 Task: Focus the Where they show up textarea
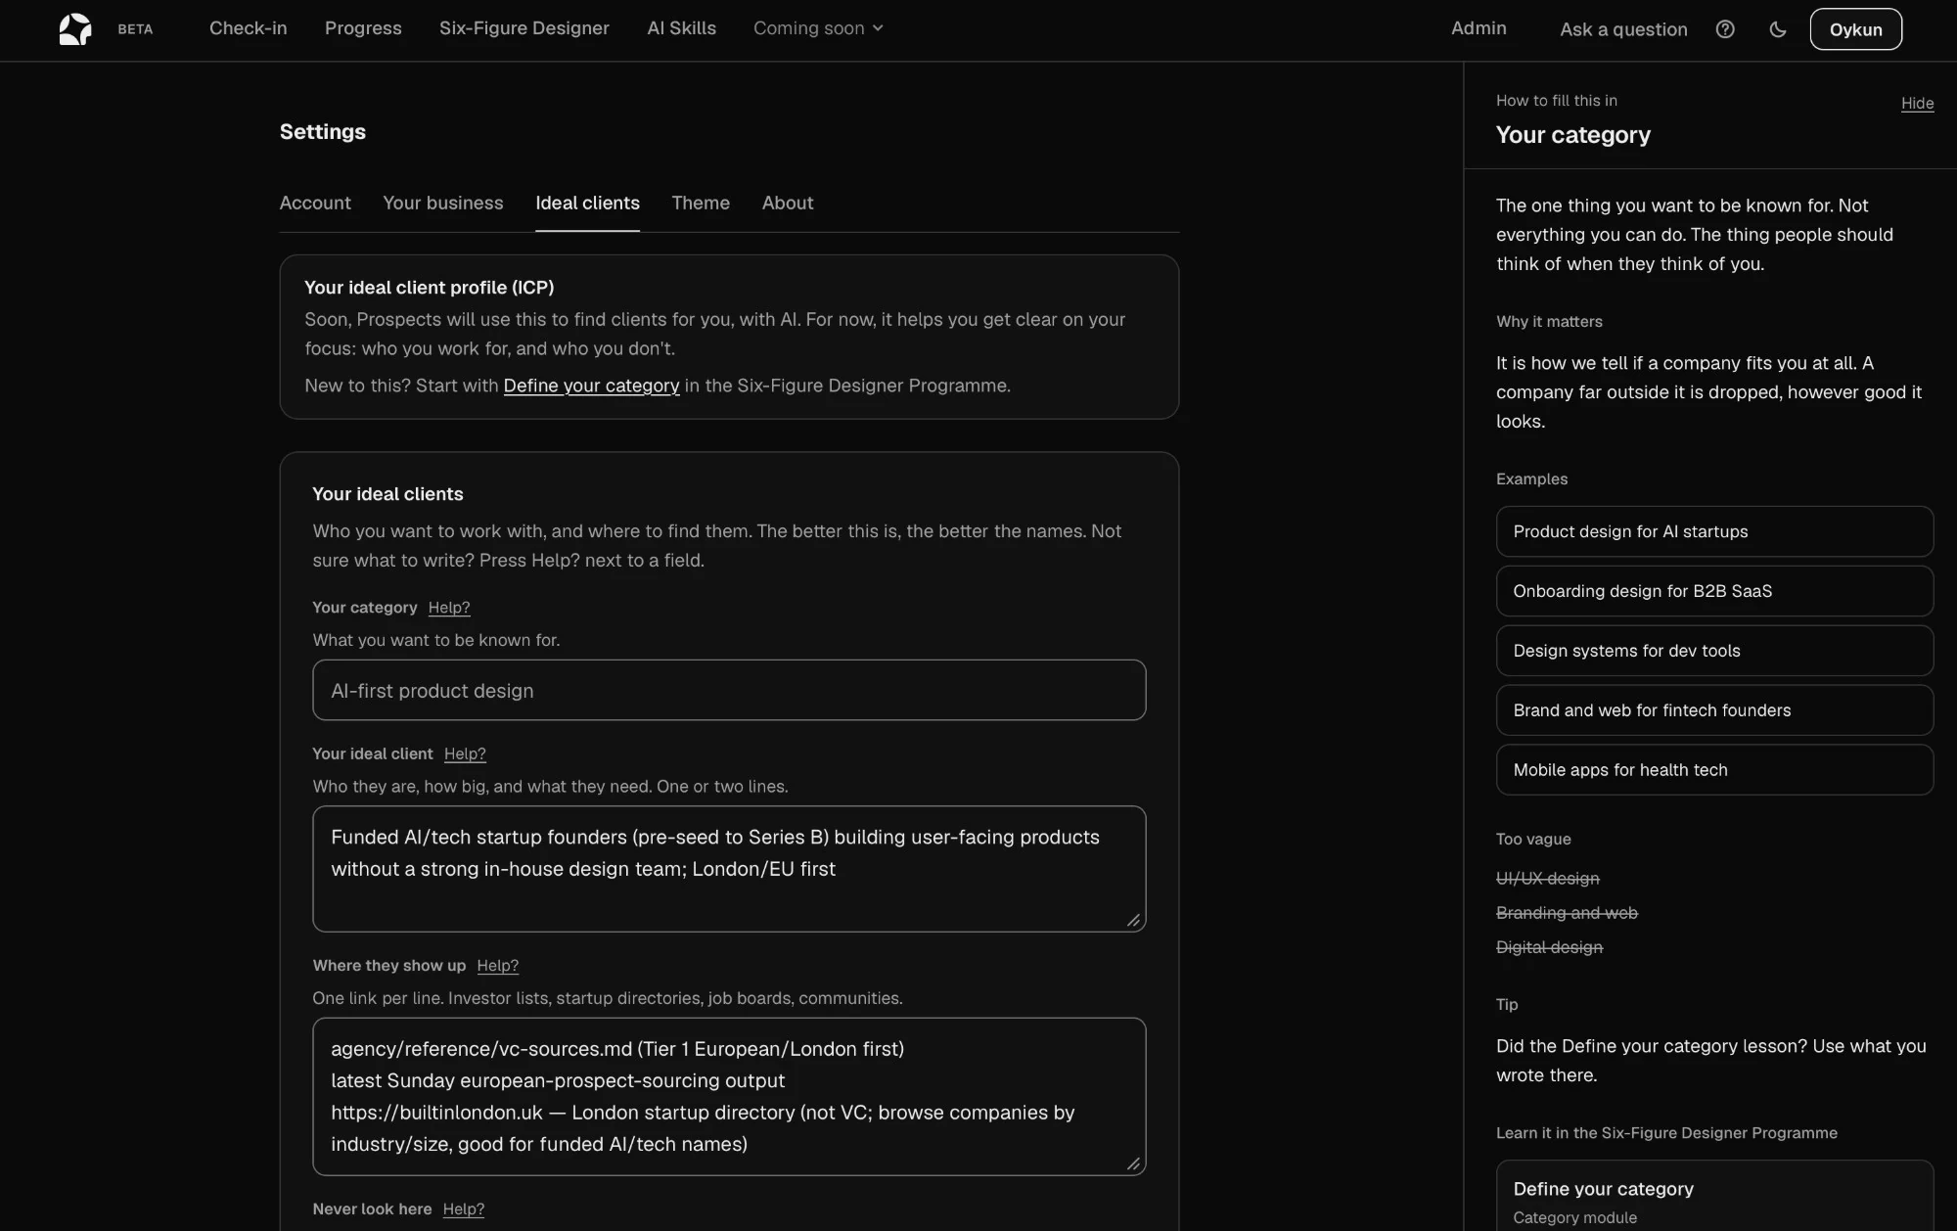729,1097
